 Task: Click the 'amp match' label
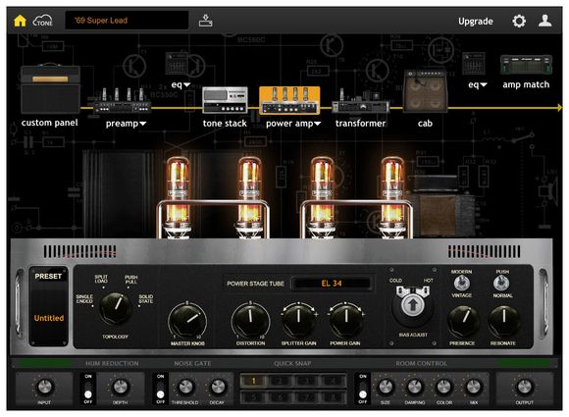click(x=526, y=85)
